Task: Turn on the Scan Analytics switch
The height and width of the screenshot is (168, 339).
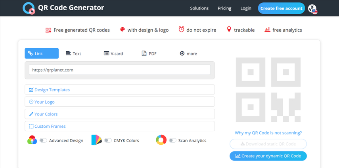Action: click(172, 140)
